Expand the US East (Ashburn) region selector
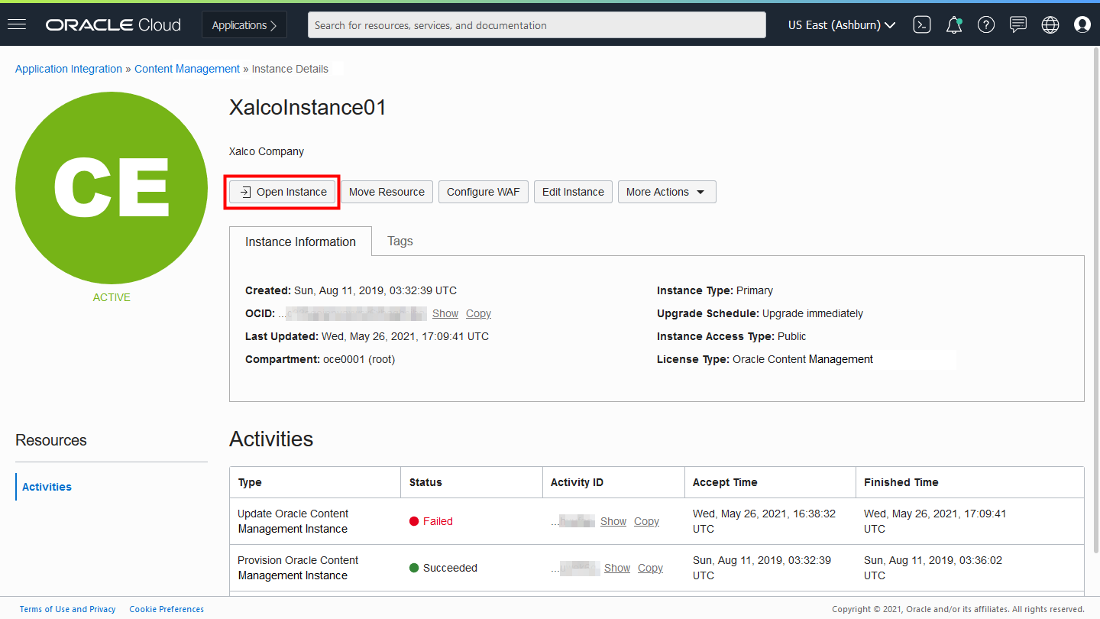1100x619 pixels. coord(842,25)
